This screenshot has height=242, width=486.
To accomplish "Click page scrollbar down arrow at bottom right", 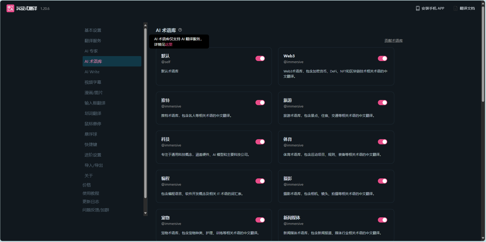I will 483,238.
